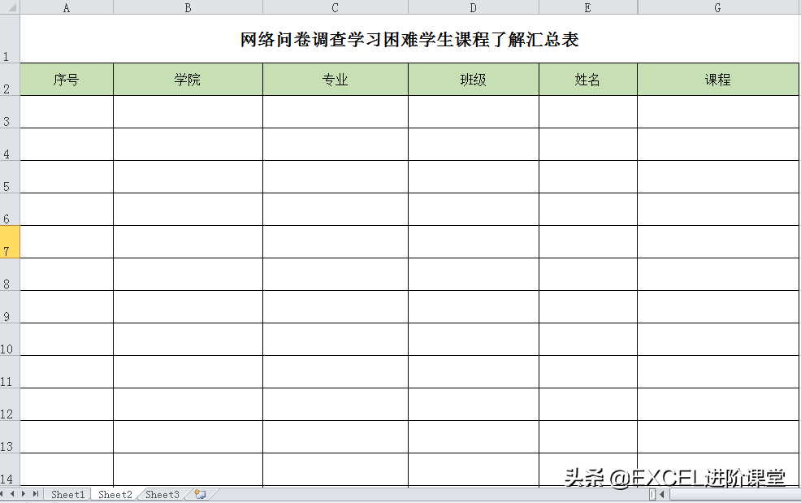Switch to the Sheet1 tab
The height and width of the screenshot is (503, 801).
(67, 494)
